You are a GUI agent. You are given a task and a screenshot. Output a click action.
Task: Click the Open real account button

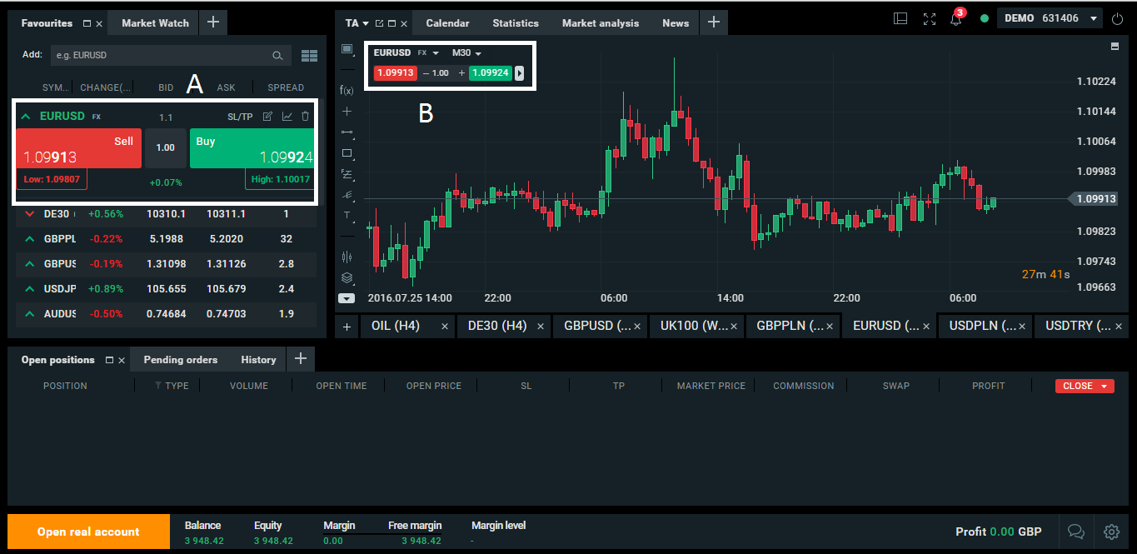(88, 532)
